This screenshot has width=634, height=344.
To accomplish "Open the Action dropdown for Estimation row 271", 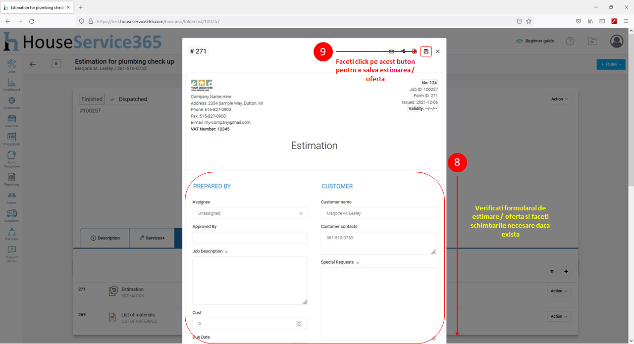I will coord(560,291).
